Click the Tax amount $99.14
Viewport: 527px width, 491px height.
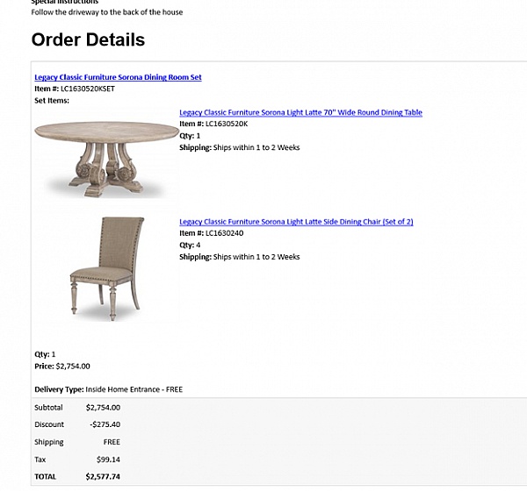(x=108, y=459)
